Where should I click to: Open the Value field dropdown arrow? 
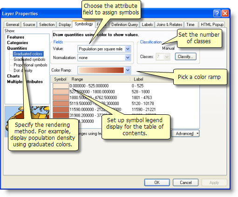[128, 49]
